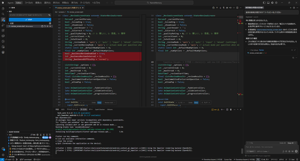The height and width of the screenshot is (161, 300).
Task: Switch to the Spell Checker panel tab
Action: click(x=100, y=109)
